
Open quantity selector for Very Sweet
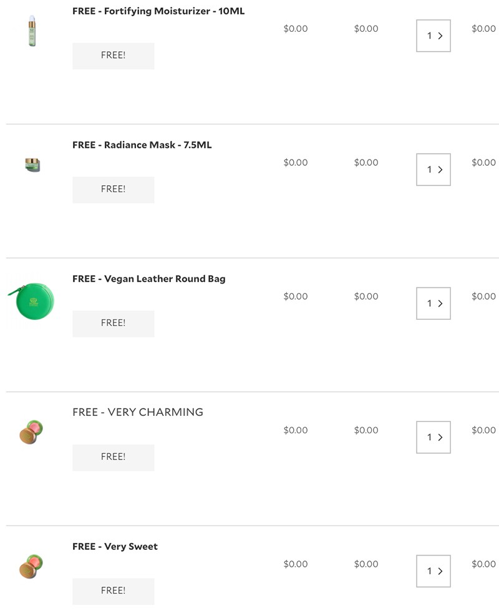434,571
